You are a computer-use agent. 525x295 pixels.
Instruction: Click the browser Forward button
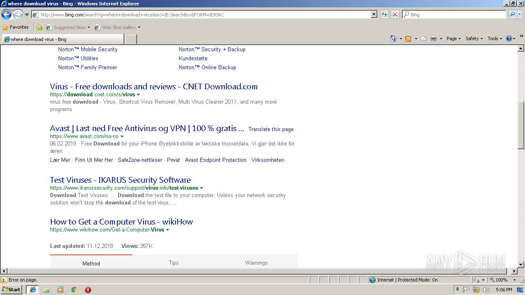click(18, 15)
